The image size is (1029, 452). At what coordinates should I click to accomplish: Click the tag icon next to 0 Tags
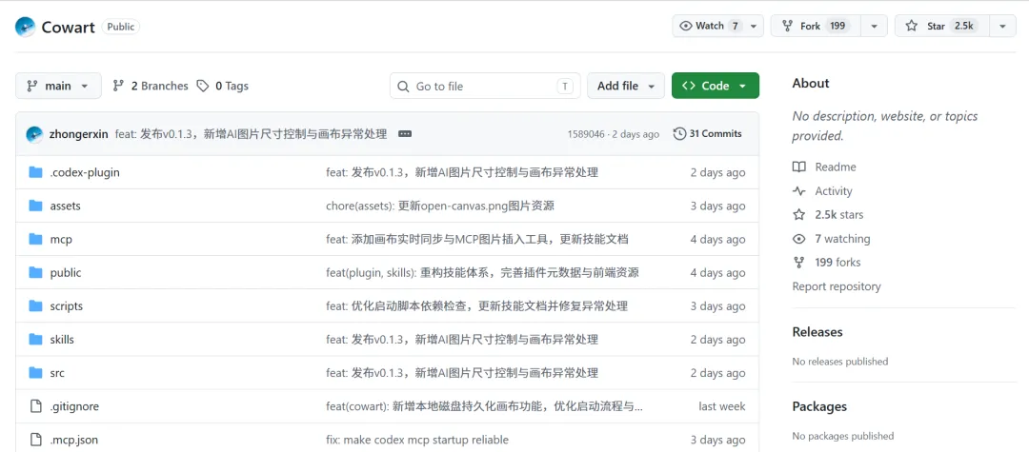click(x=204, y=86)
